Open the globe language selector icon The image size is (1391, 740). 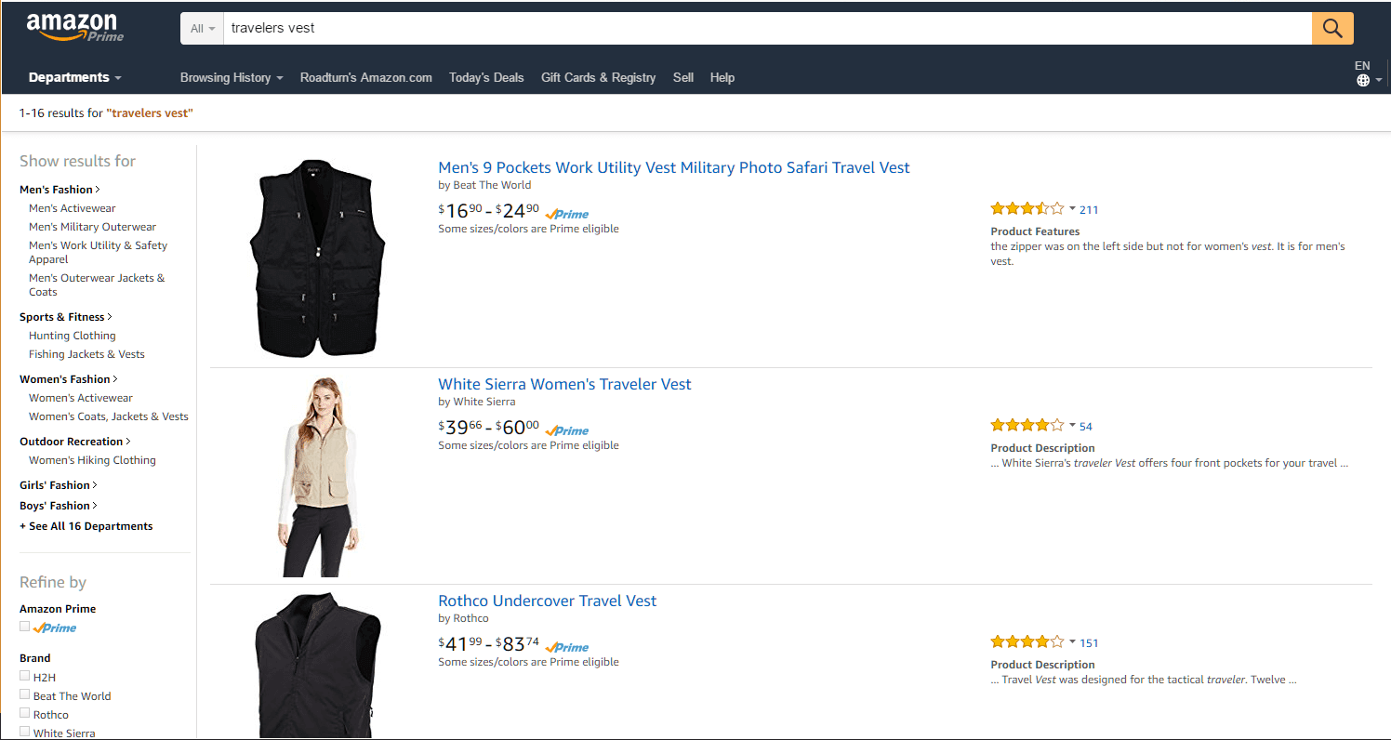click(1363, 80)
